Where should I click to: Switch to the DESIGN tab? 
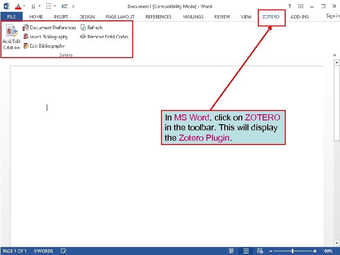87,17
